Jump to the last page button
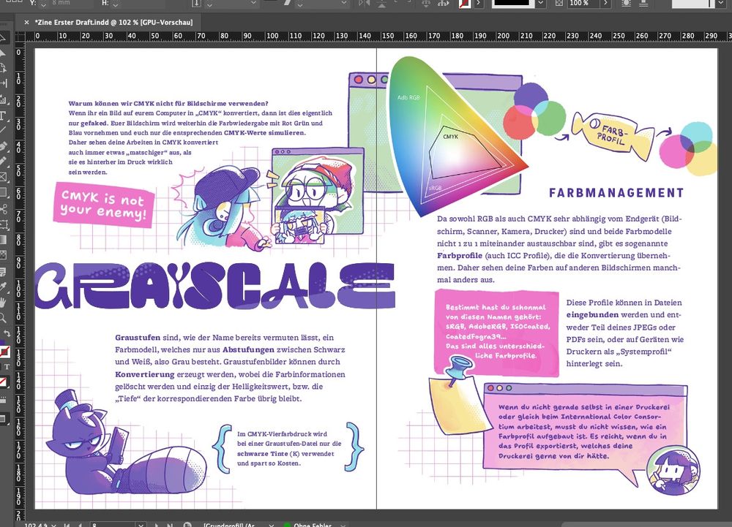 pyautogui.click(x=170, y=523)
